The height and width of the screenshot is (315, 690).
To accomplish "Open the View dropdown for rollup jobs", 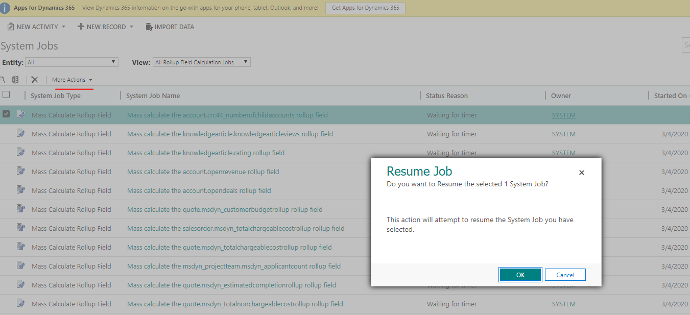I will tap(201, 62).
